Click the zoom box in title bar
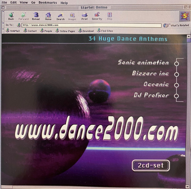This screenshot has height=189, width=191. (x=186, y=7)
